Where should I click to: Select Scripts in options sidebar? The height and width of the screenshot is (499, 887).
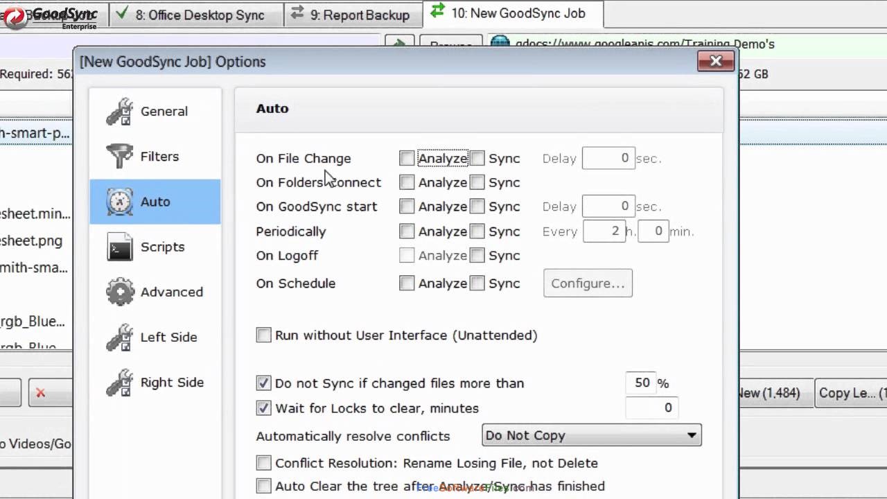(155, 247)
